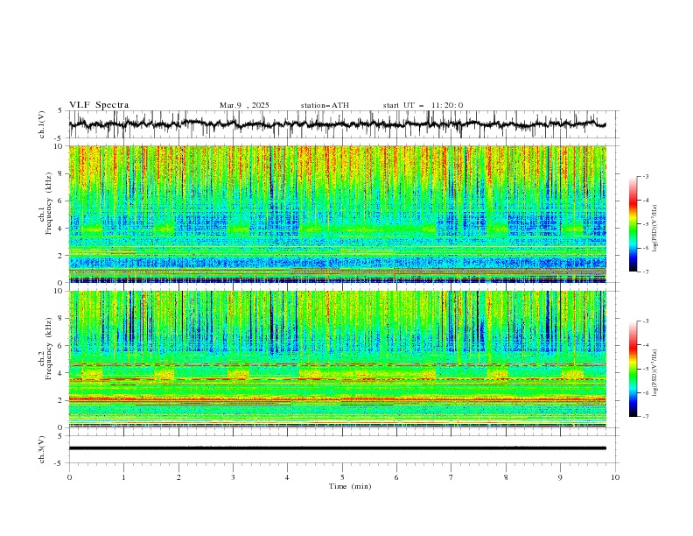Viewport: 693px width, 536px height.
Task: Click the "-6" label on ch.2 colorbar
Action: click(x=646, y=392)
